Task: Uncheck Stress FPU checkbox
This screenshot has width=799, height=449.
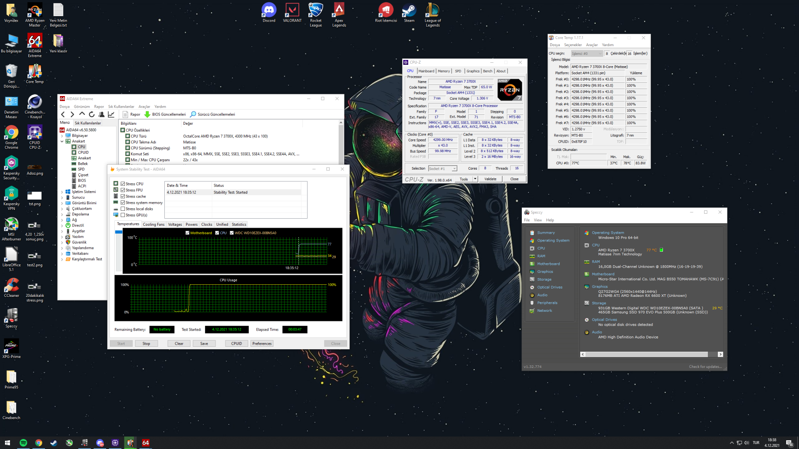Action: click(123, 190)
